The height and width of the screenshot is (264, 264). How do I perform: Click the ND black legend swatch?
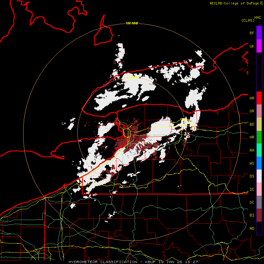(259, 228)
